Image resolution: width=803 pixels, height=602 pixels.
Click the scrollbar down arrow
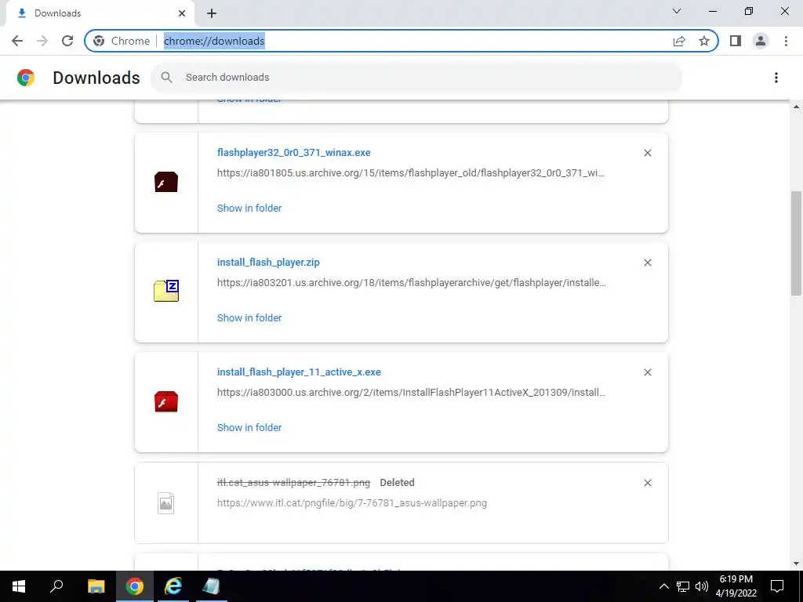coord(796,564)
